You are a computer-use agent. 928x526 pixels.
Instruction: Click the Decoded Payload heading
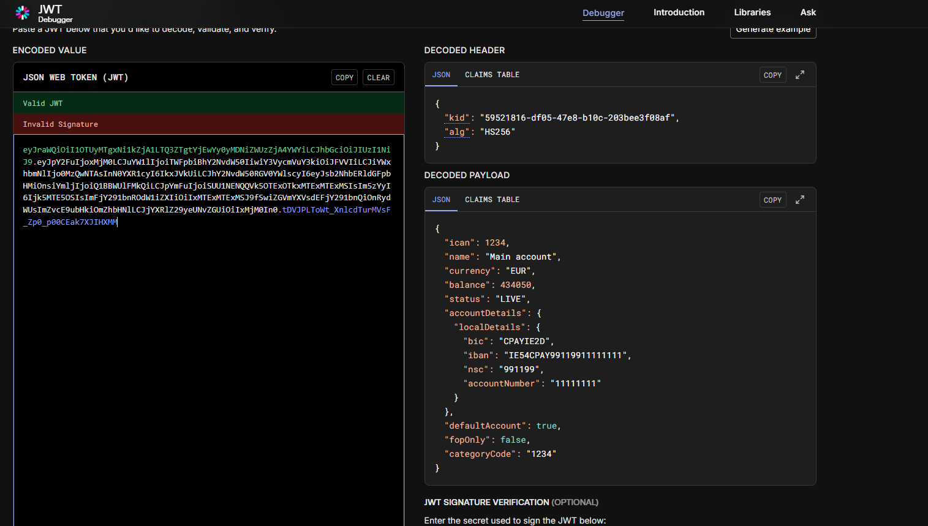pyautogui.click(x=467, y=175)
